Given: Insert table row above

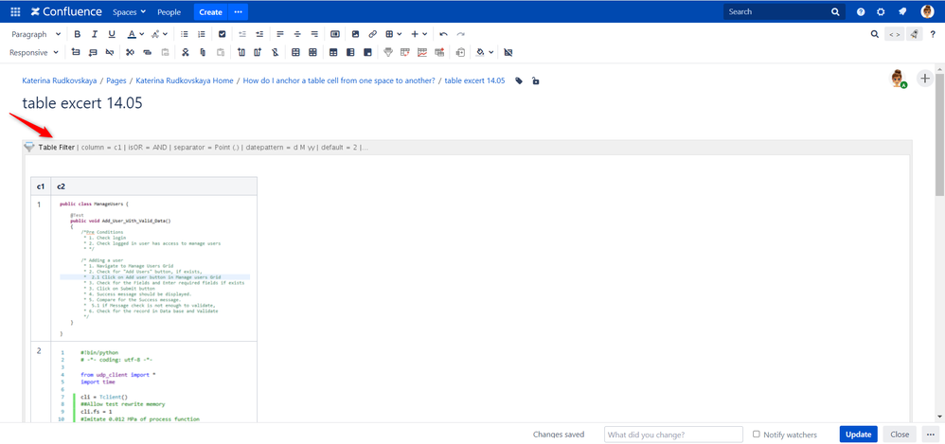Looking at the screenshot, I should tap(76, 52).
